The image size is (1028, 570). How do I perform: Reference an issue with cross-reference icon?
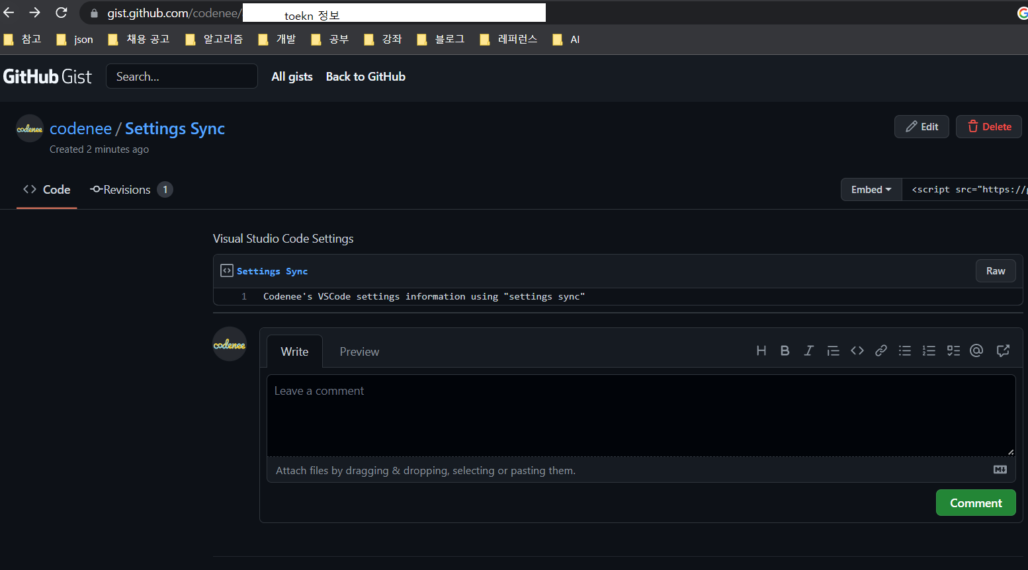[1003, 350]
